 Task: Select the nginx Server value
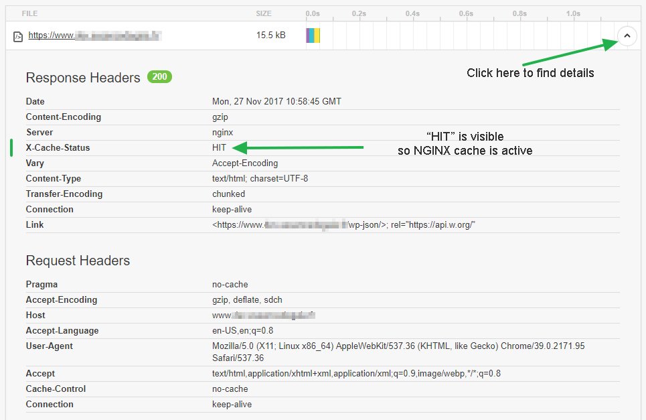(223, 132)
